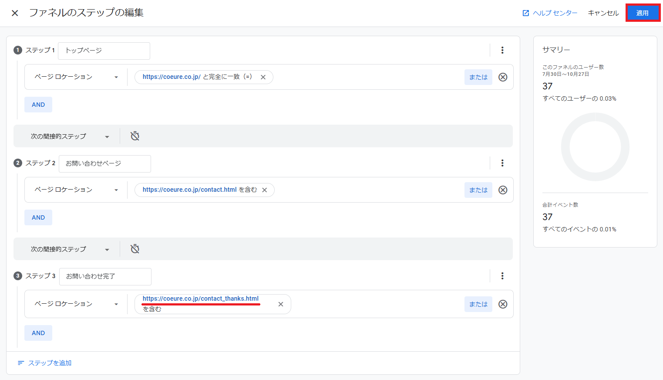Open 次の間接的ステップ dropdown after Step 2

point(70,249)
